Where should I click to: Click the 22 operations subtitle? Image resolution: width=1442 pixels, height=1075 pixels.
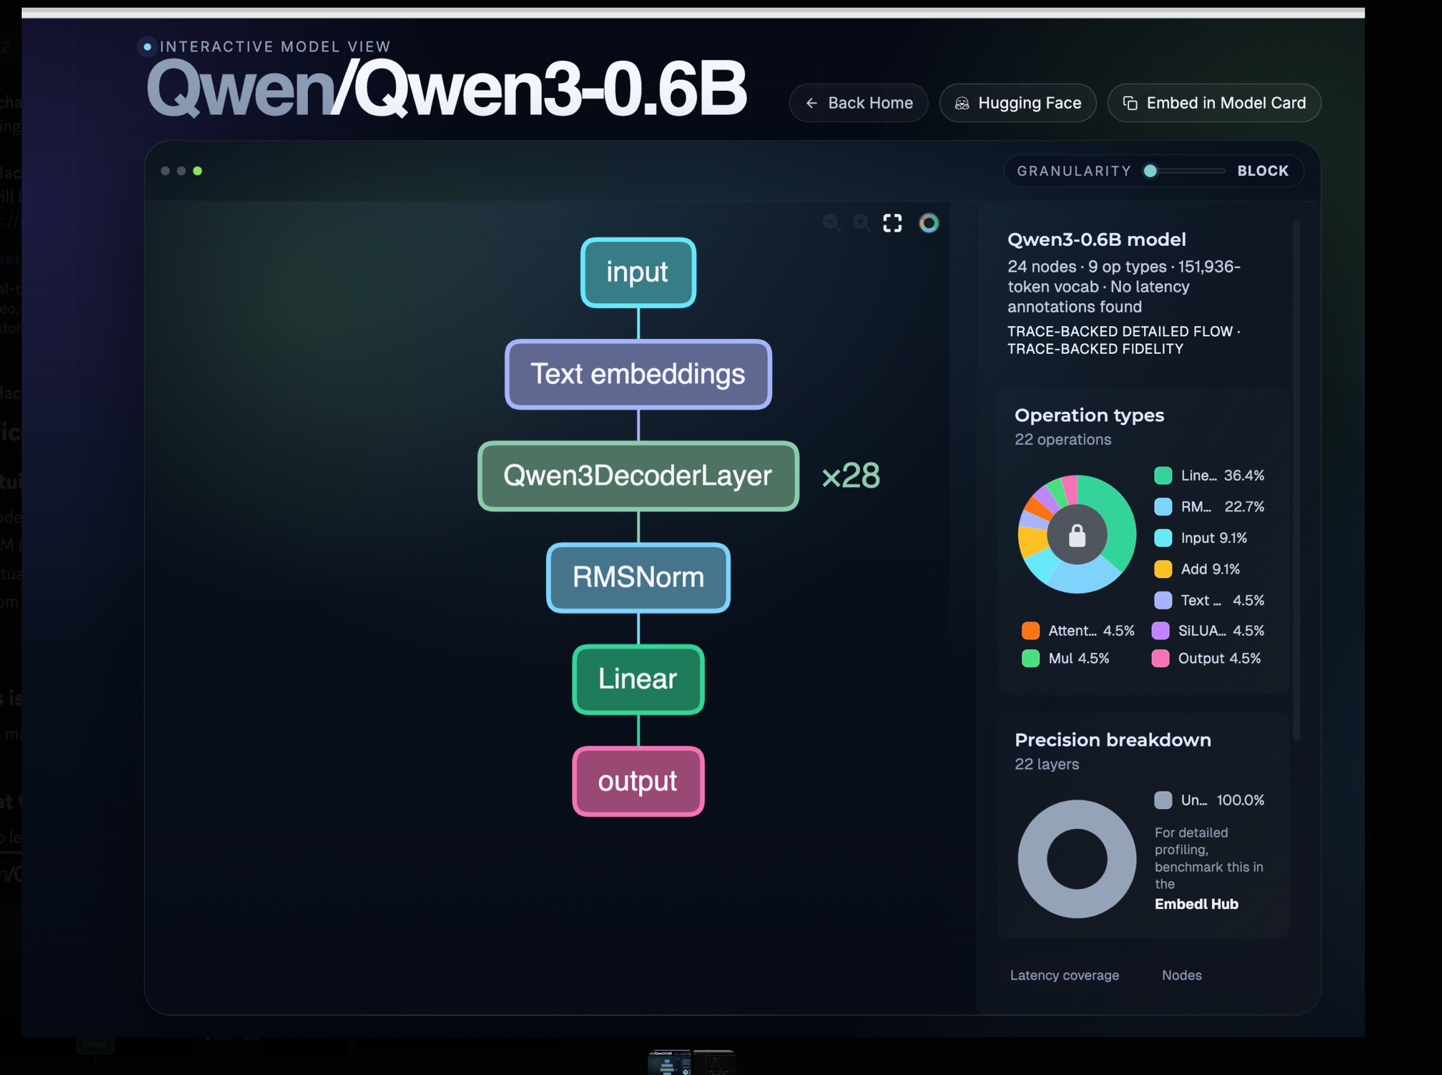tap(1062, 440)
